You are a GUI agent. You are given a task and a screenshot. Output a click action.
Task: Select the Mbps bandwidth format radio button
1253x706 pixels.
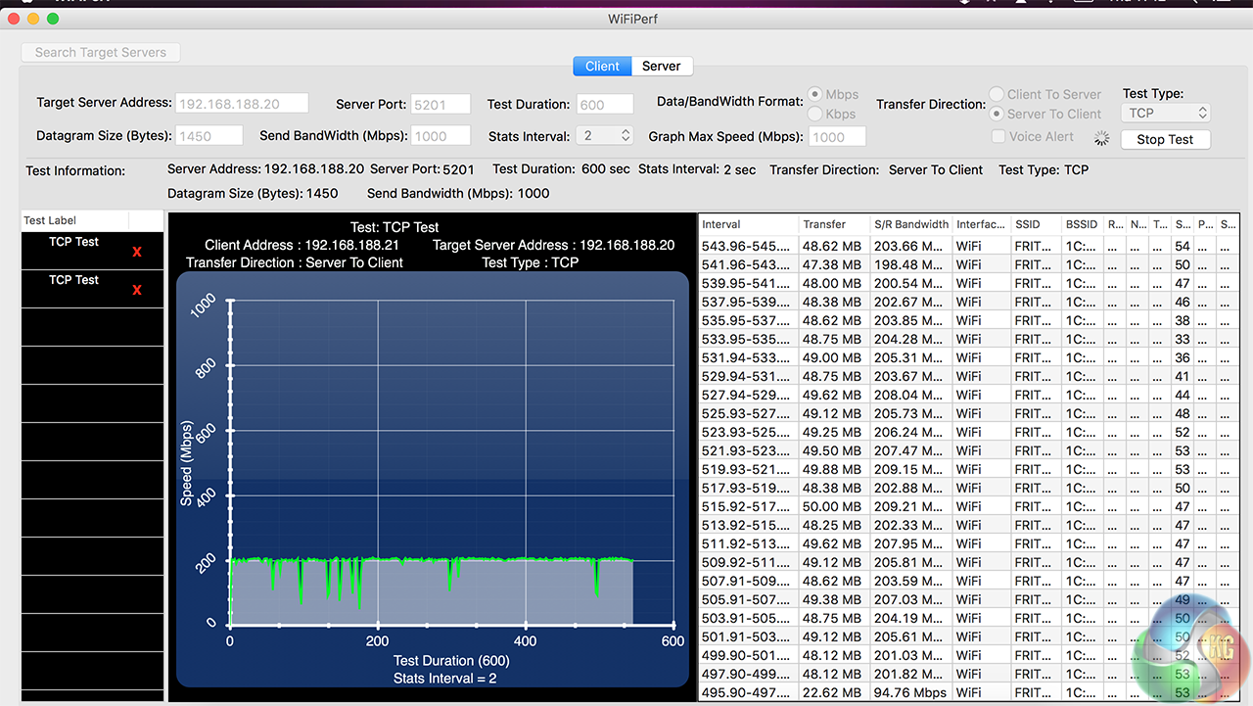tap(814, 95)
